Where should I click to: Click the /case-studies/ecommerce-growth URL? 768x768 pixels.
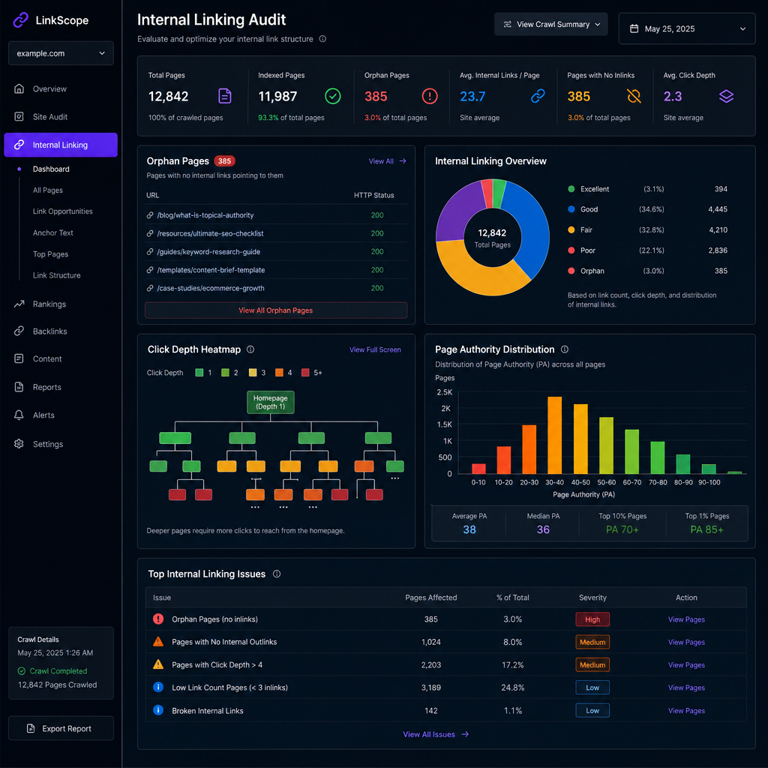click(x=211, y=288)
